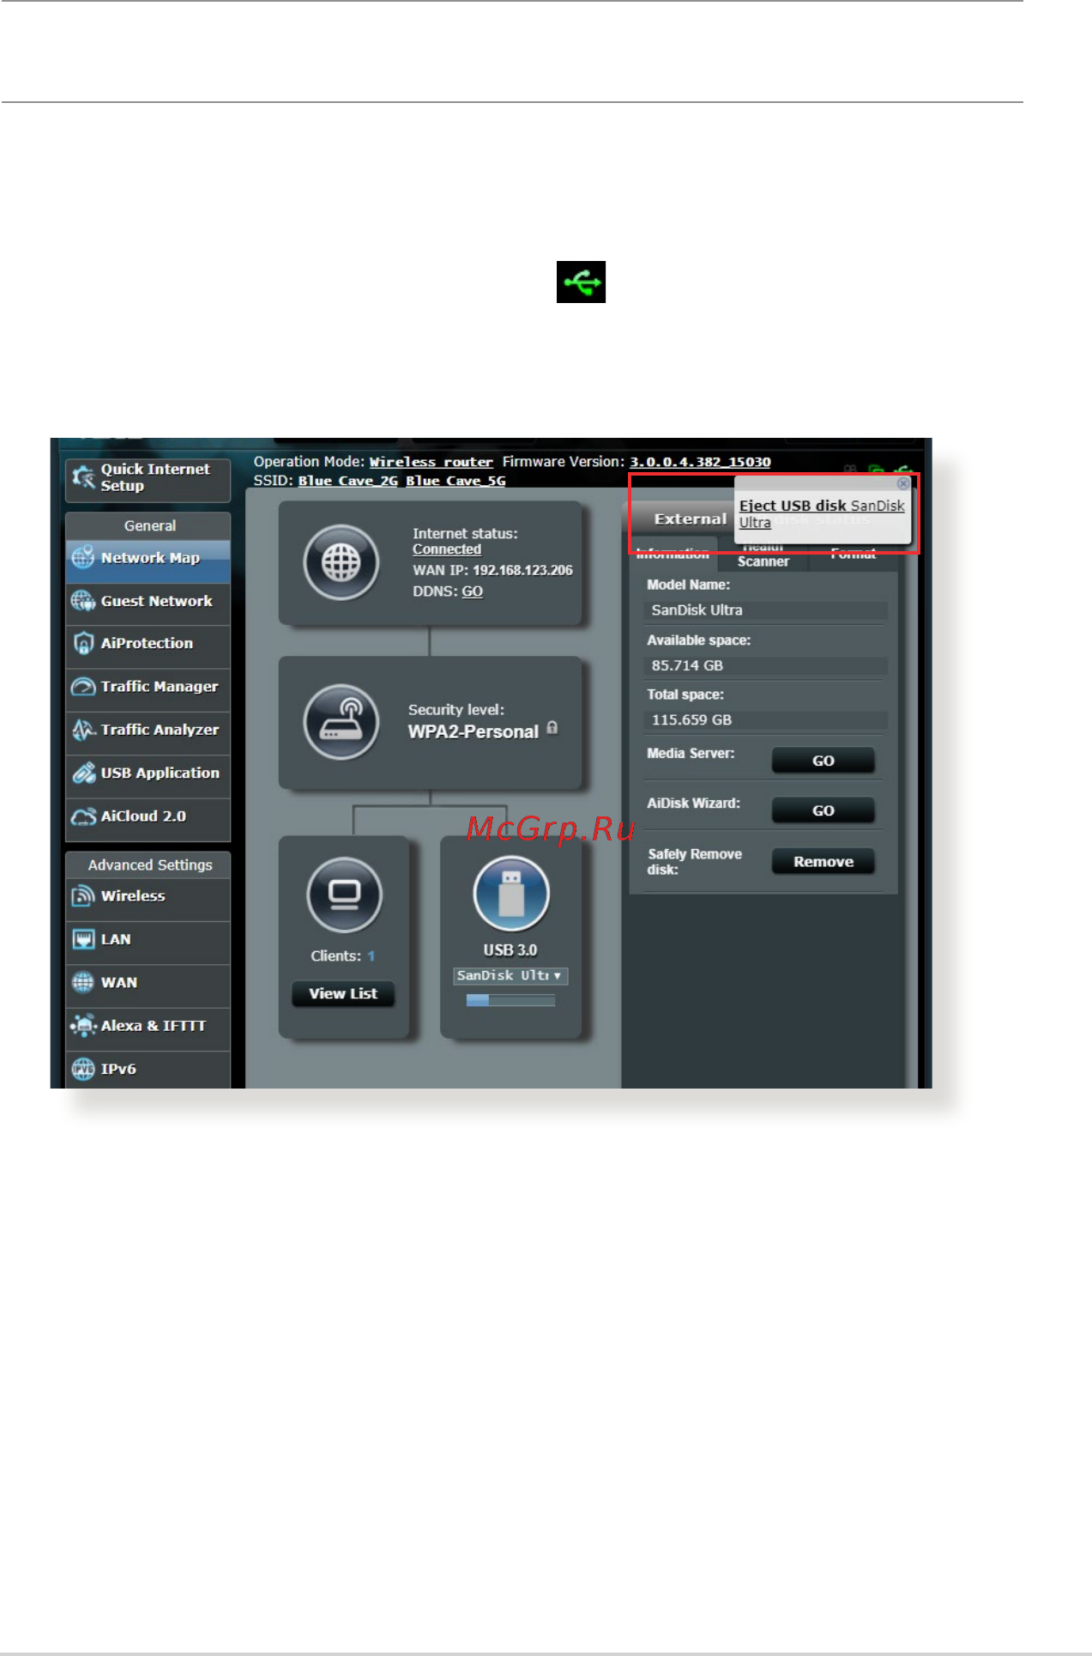This screenshot has height=1656, width=1092.
Task: Click the Media Server GO button
Action: pyautogui.click(x=824, y=761)
